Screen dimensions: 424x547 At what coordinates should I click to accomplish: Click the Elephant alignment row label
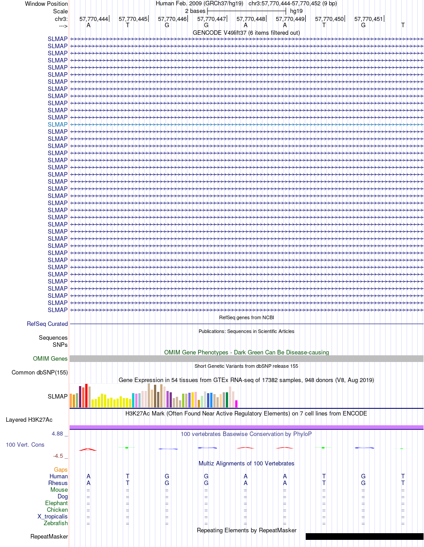click(56, 503)
